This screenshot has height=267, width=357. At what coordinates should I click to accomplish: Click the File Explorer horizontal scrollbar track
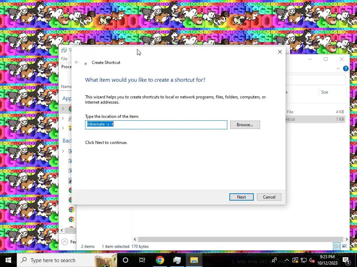(241, 239)
